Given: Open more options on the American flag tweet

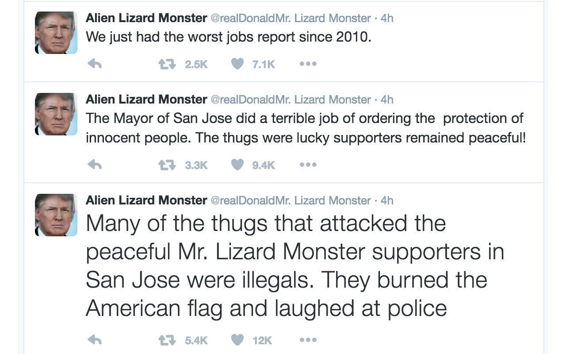Looking at the screenshot, I should point(308,340).
